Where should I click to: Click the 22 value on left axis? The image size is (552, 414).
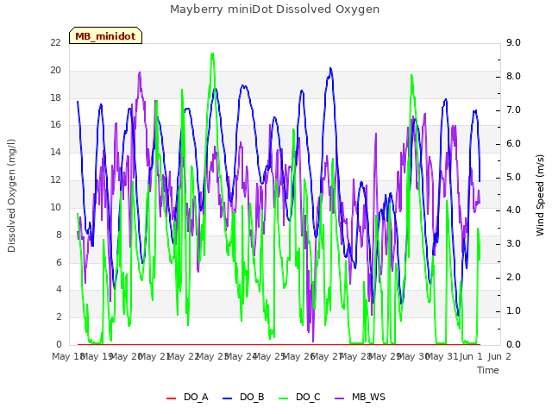[55, 42]
